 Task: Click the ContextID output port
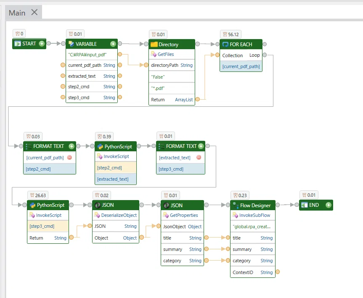(x=278, y=272)
